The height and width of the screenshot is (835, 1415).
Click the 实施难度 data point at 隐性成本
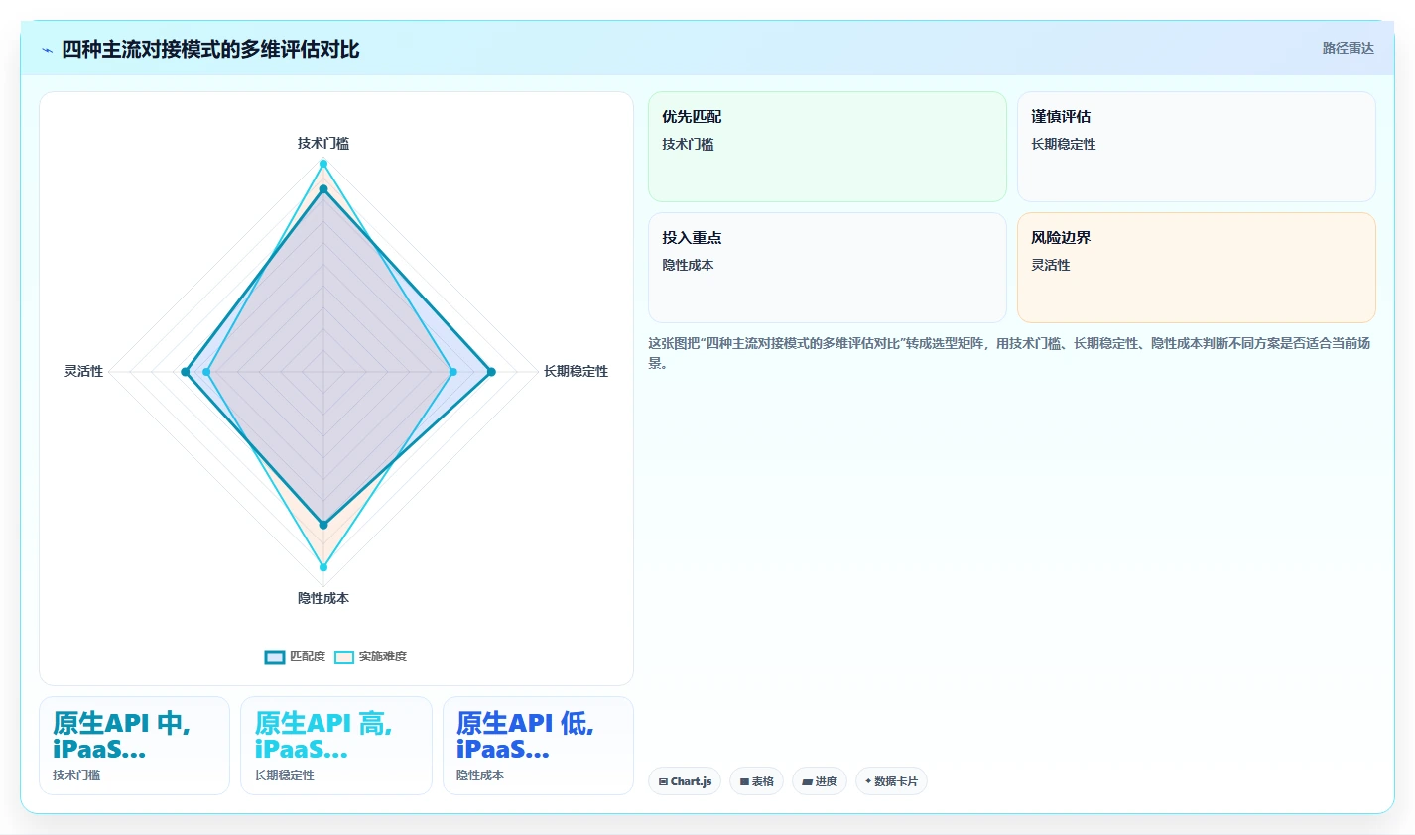click(323, 567)
